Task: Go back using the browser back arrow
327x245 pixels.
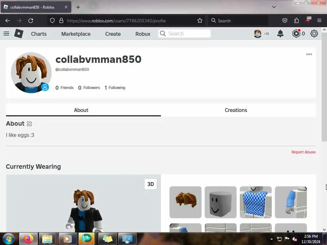Action: coord(8,21)
